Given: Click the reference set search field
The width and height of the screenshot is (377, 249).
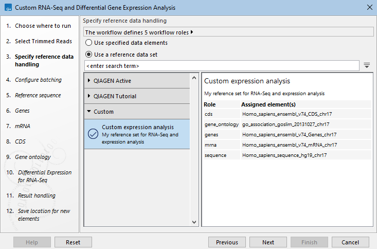Looking at the screenshot, I should [221, 66].
